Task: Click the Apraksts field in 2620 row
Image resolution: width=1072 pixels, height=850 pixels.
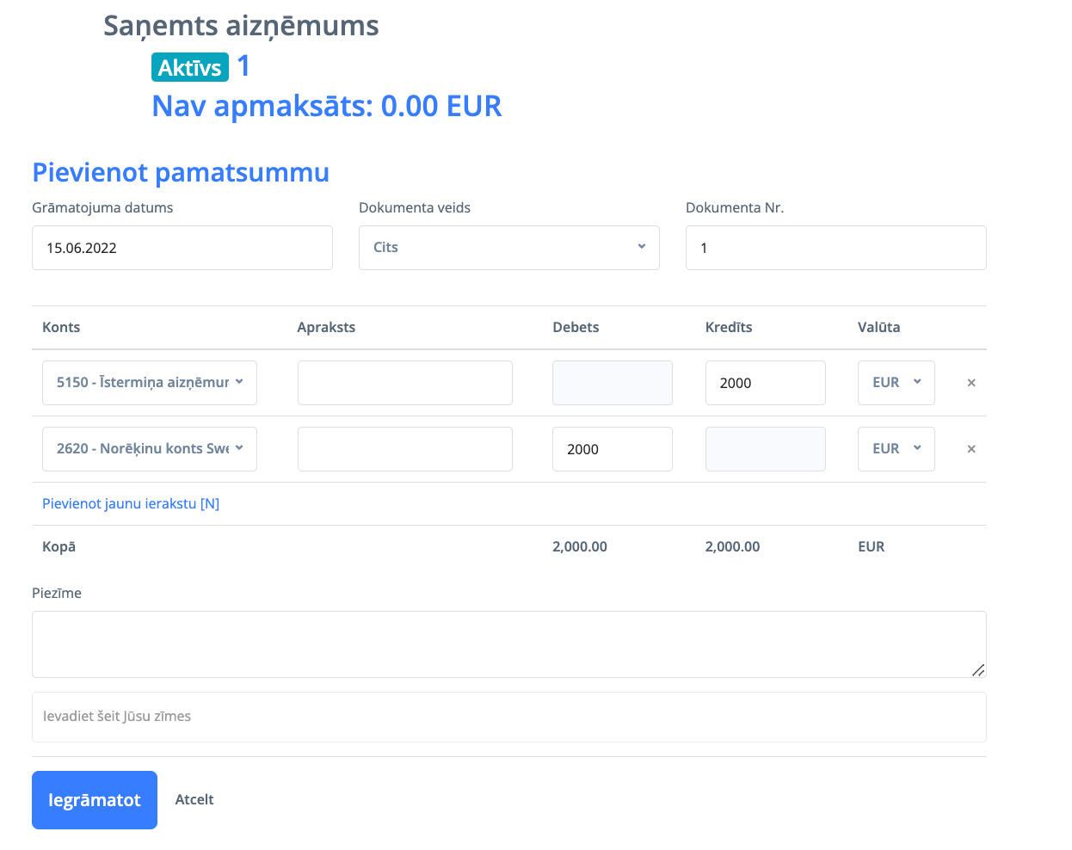Action: point(405,449)
